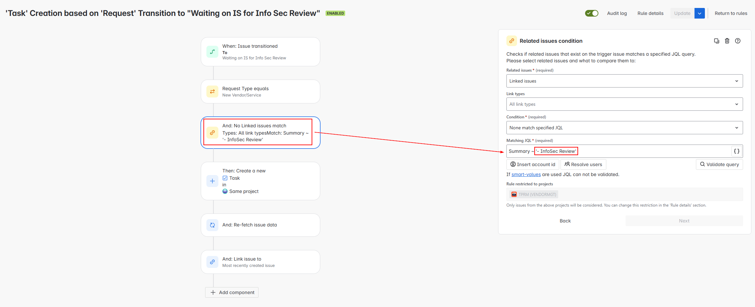The image size is (755, 307).
Task: Click Validate query button
Action: tap(719, 164)
